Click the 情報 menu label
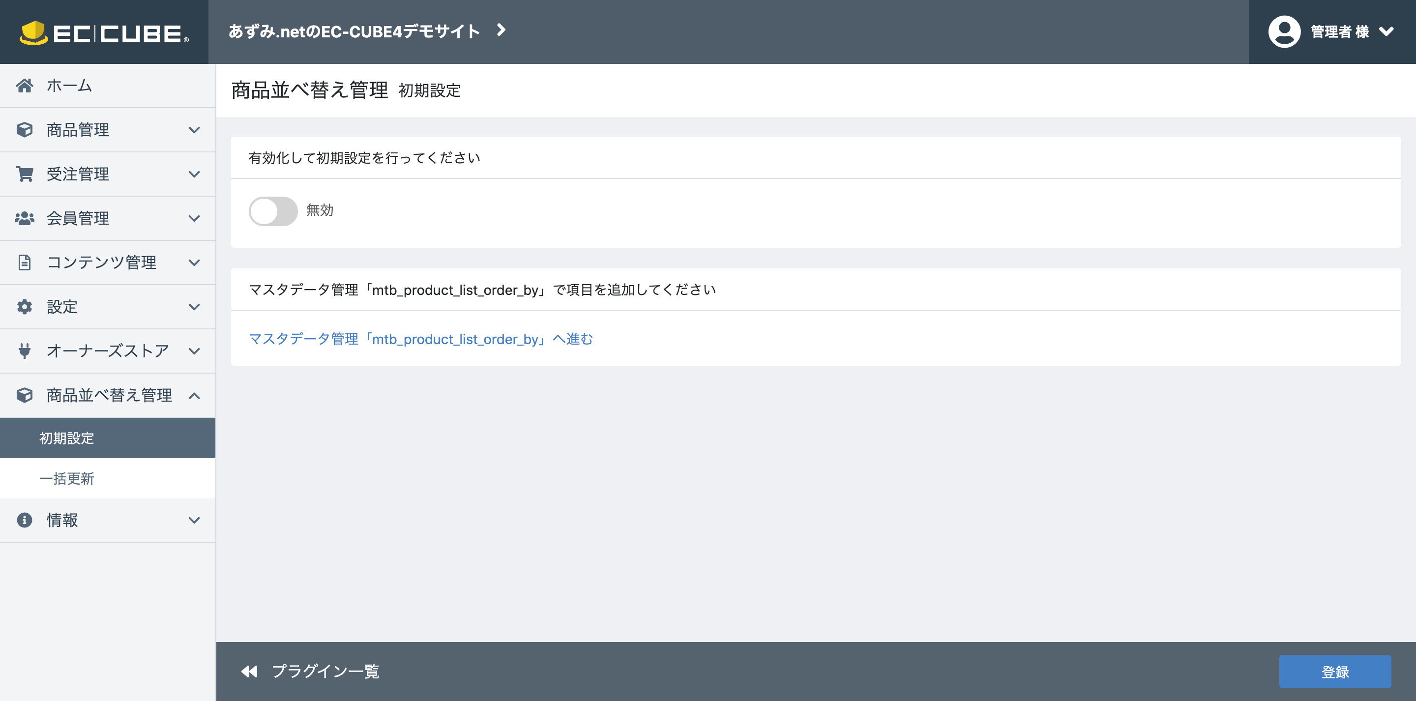This screenshot has height=701, width=1416. coord(62,520)
